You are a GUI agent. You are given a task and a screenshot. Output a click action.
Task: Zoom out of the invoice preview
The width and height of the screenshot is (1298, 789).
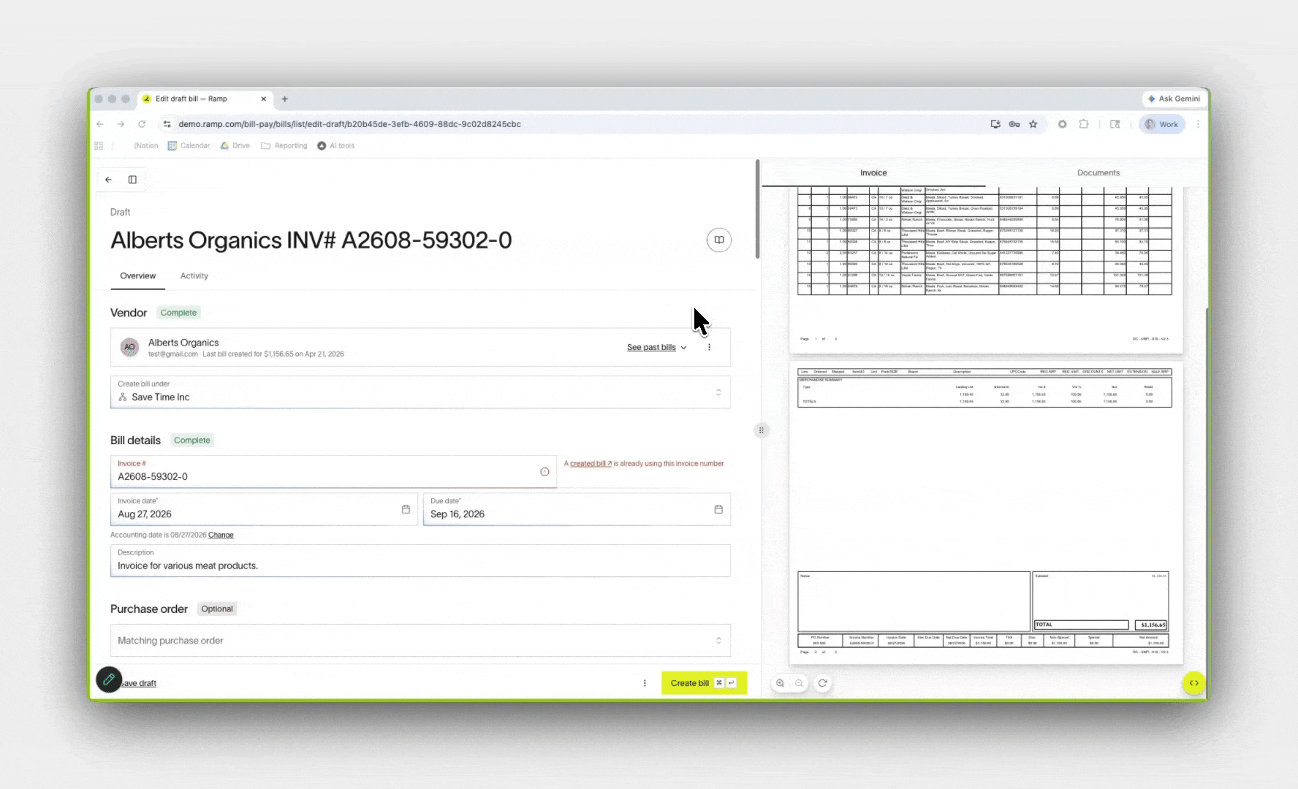[800, 683]
